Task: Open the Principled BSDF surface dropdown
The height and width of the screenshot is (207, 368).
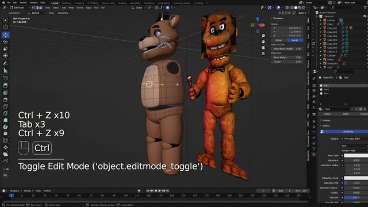Action: coord(354,139)
